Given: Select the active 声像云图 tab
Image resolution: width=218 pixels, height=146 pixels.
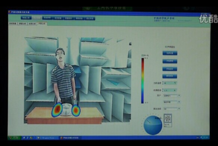Looking at the screenshot, I should pyautogui.click(x=42, y=24).
